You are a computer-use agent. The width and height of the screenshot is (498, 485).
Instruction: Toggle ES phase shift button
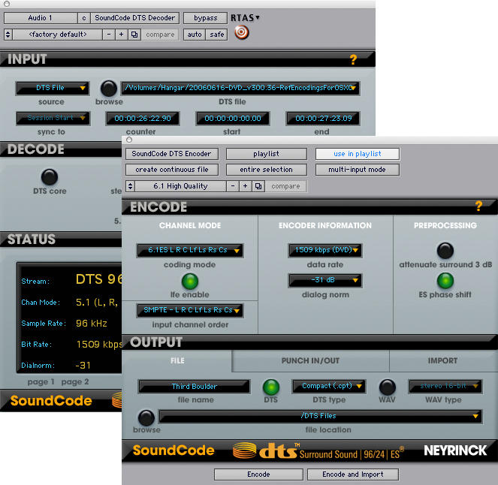(x=445, y=281)
